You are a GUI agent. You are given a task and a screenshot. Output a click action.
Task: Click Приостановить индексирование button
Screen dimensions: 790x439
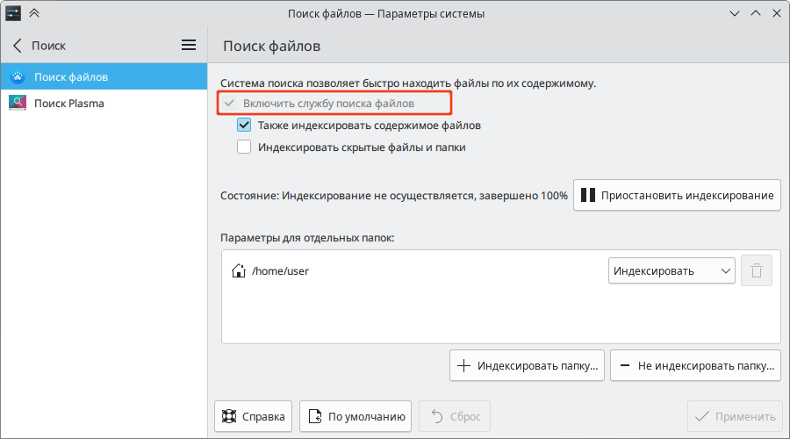pos(677,195)
